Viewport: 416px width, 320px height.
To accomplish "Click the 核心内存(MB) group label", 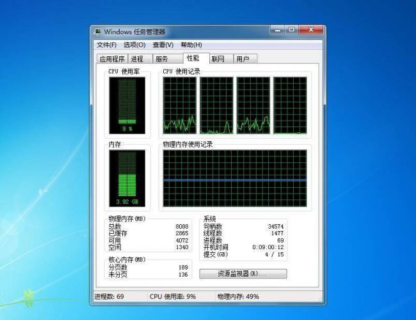I will [127, 260].
